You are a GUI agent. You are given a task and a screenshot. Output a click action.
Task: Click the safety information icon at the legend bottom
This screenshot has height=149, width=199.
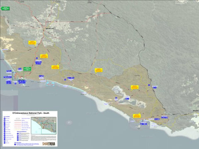[x=15, y=144]
